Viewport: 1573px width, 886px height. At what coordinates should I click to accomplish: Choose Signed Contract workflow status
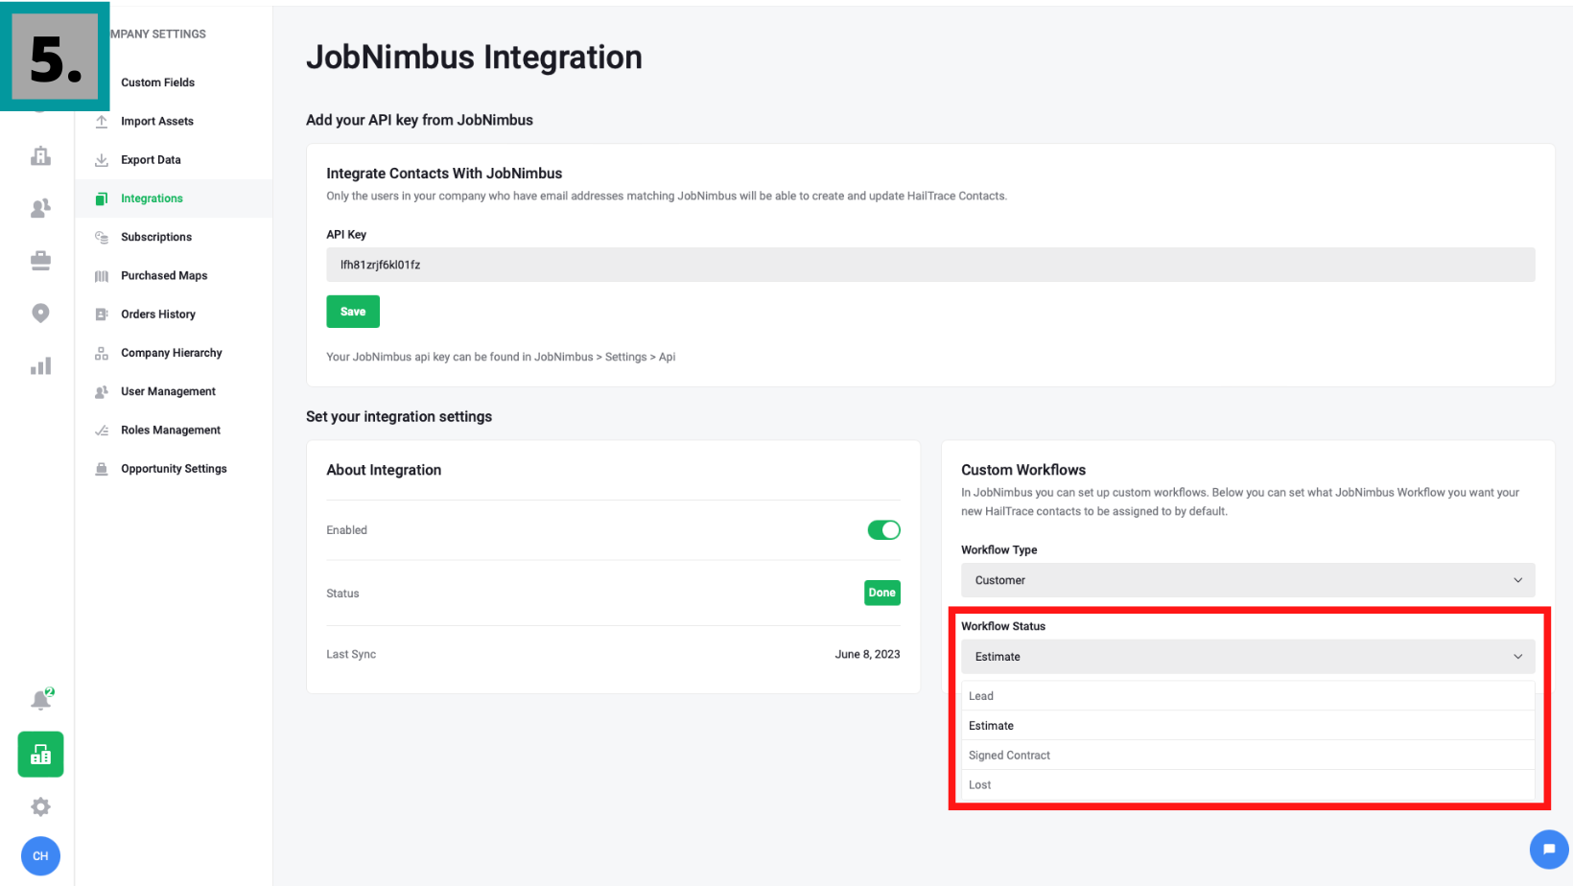(1248, 756)
